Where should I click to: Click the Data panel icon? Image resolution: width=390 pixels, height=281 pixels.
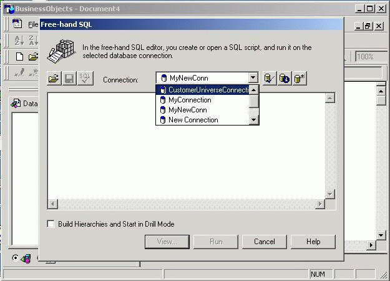tap(16, 104)
